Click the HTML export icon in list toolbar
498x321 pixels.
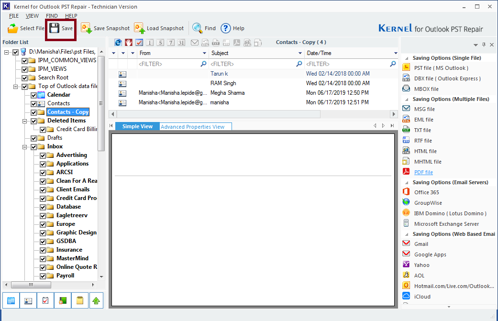[247, 43]
